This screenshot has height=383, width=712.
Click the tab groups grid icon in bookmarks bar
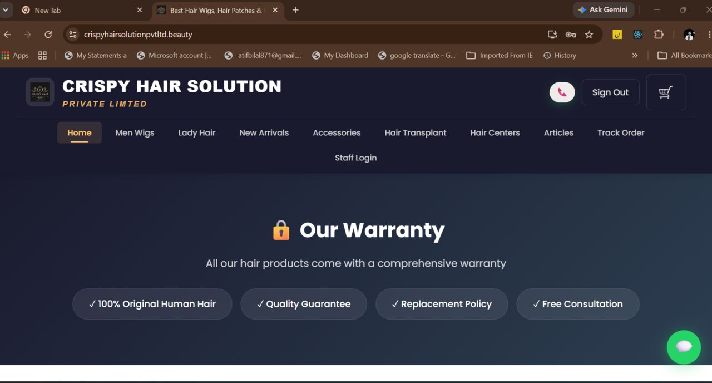42,55
